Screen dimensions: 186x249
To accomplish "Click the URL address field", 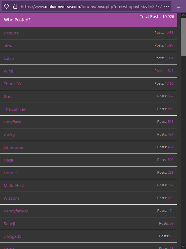I will point(91,7).
